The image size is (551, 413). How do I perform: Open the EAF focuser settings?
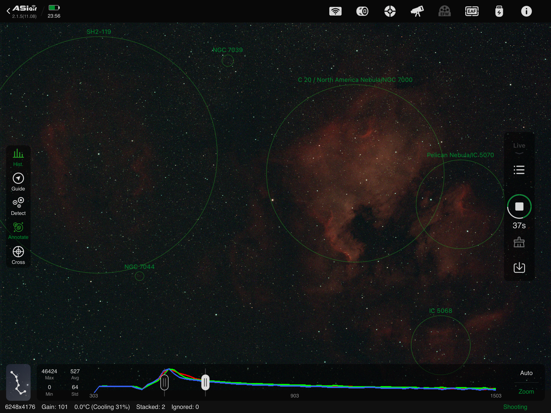click(x=472, y=11)
